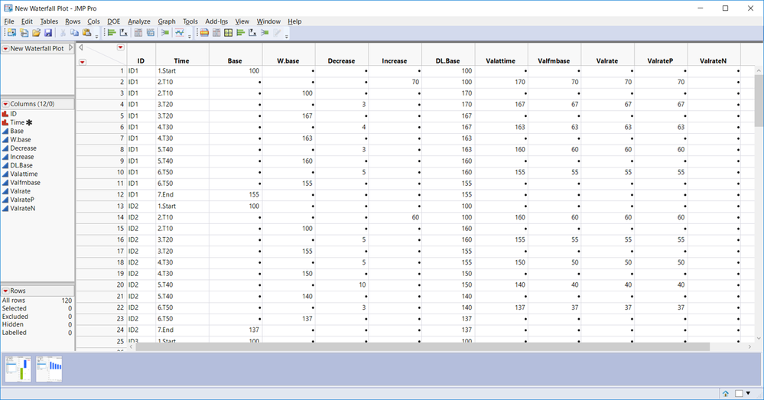Click the JMP Home Window icon in status bar
This screenshot has width=764, height=400.
726,394
